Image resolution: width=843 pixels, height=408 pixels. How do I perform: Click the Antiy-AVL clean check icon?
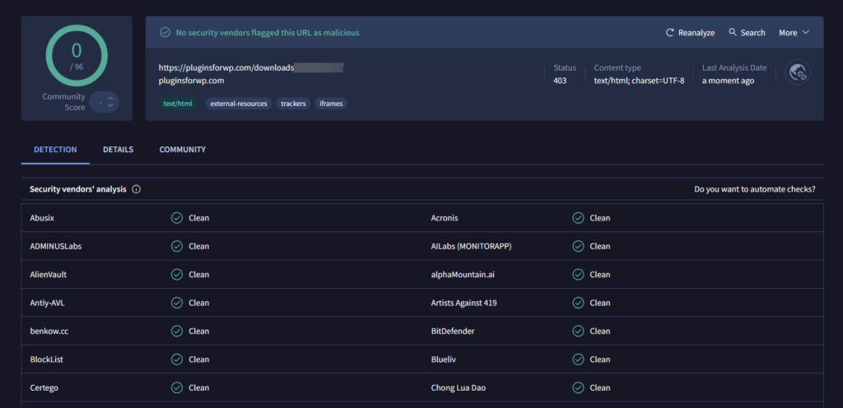click(177, 303)
